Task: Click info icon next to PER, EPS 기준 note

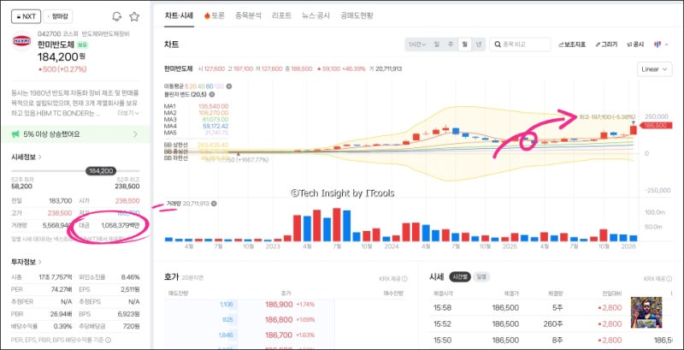Action: [x=109, y=340]
